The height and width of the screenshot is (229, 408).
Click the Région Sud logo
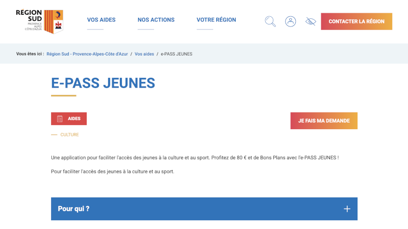coord(40,22)
